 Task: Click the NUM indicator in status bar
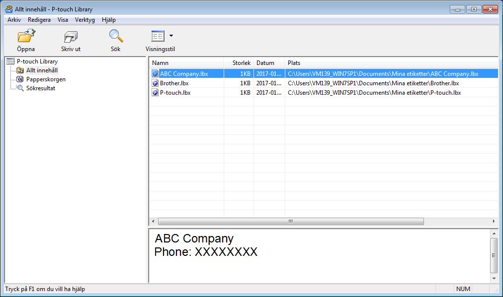pyautogui.click(x=463, y=289)
